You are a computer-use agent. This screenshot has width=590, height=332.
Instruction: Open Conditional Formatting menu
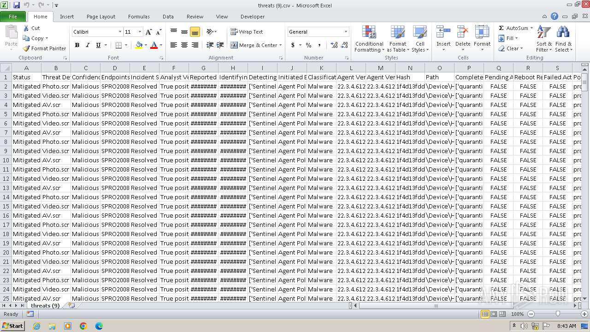[x=369, y=39]
